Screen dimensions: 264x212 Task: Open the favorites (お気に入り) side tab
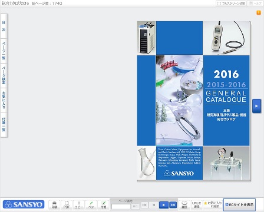pos(4,100)
